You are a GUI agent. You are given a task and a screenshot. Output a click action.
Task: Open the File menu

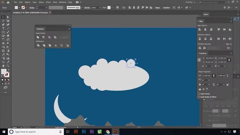click(x=15, y=2)
